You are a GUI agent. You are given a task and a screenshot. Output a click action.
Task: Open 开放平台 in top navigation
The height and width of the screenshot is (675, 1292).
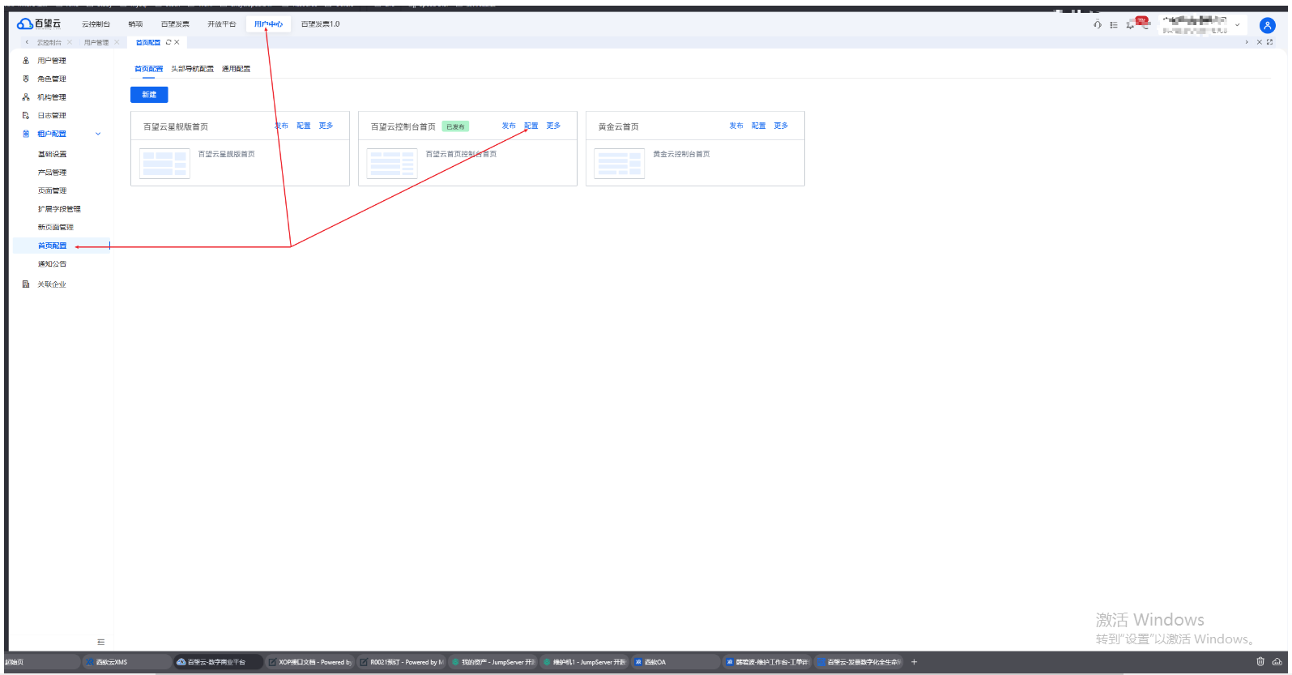[x=222, y=24]
